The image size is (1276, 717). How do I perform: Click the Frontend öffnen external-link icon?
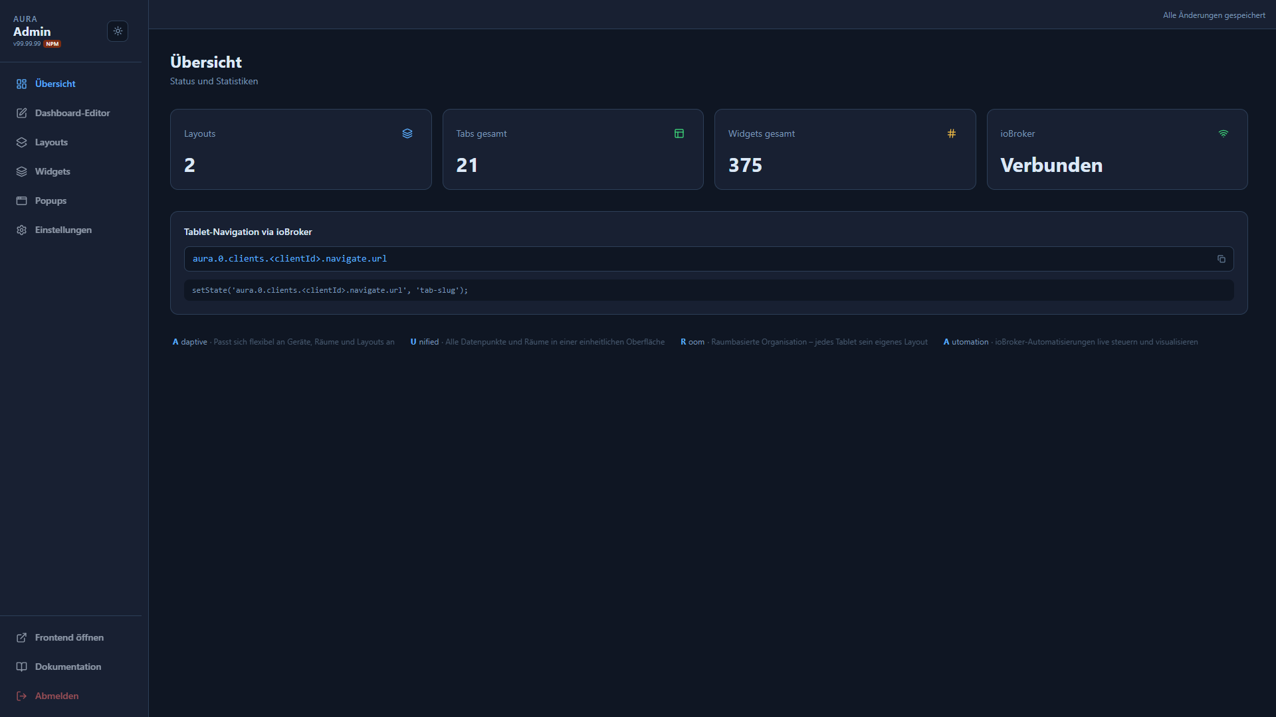point(21,637)
